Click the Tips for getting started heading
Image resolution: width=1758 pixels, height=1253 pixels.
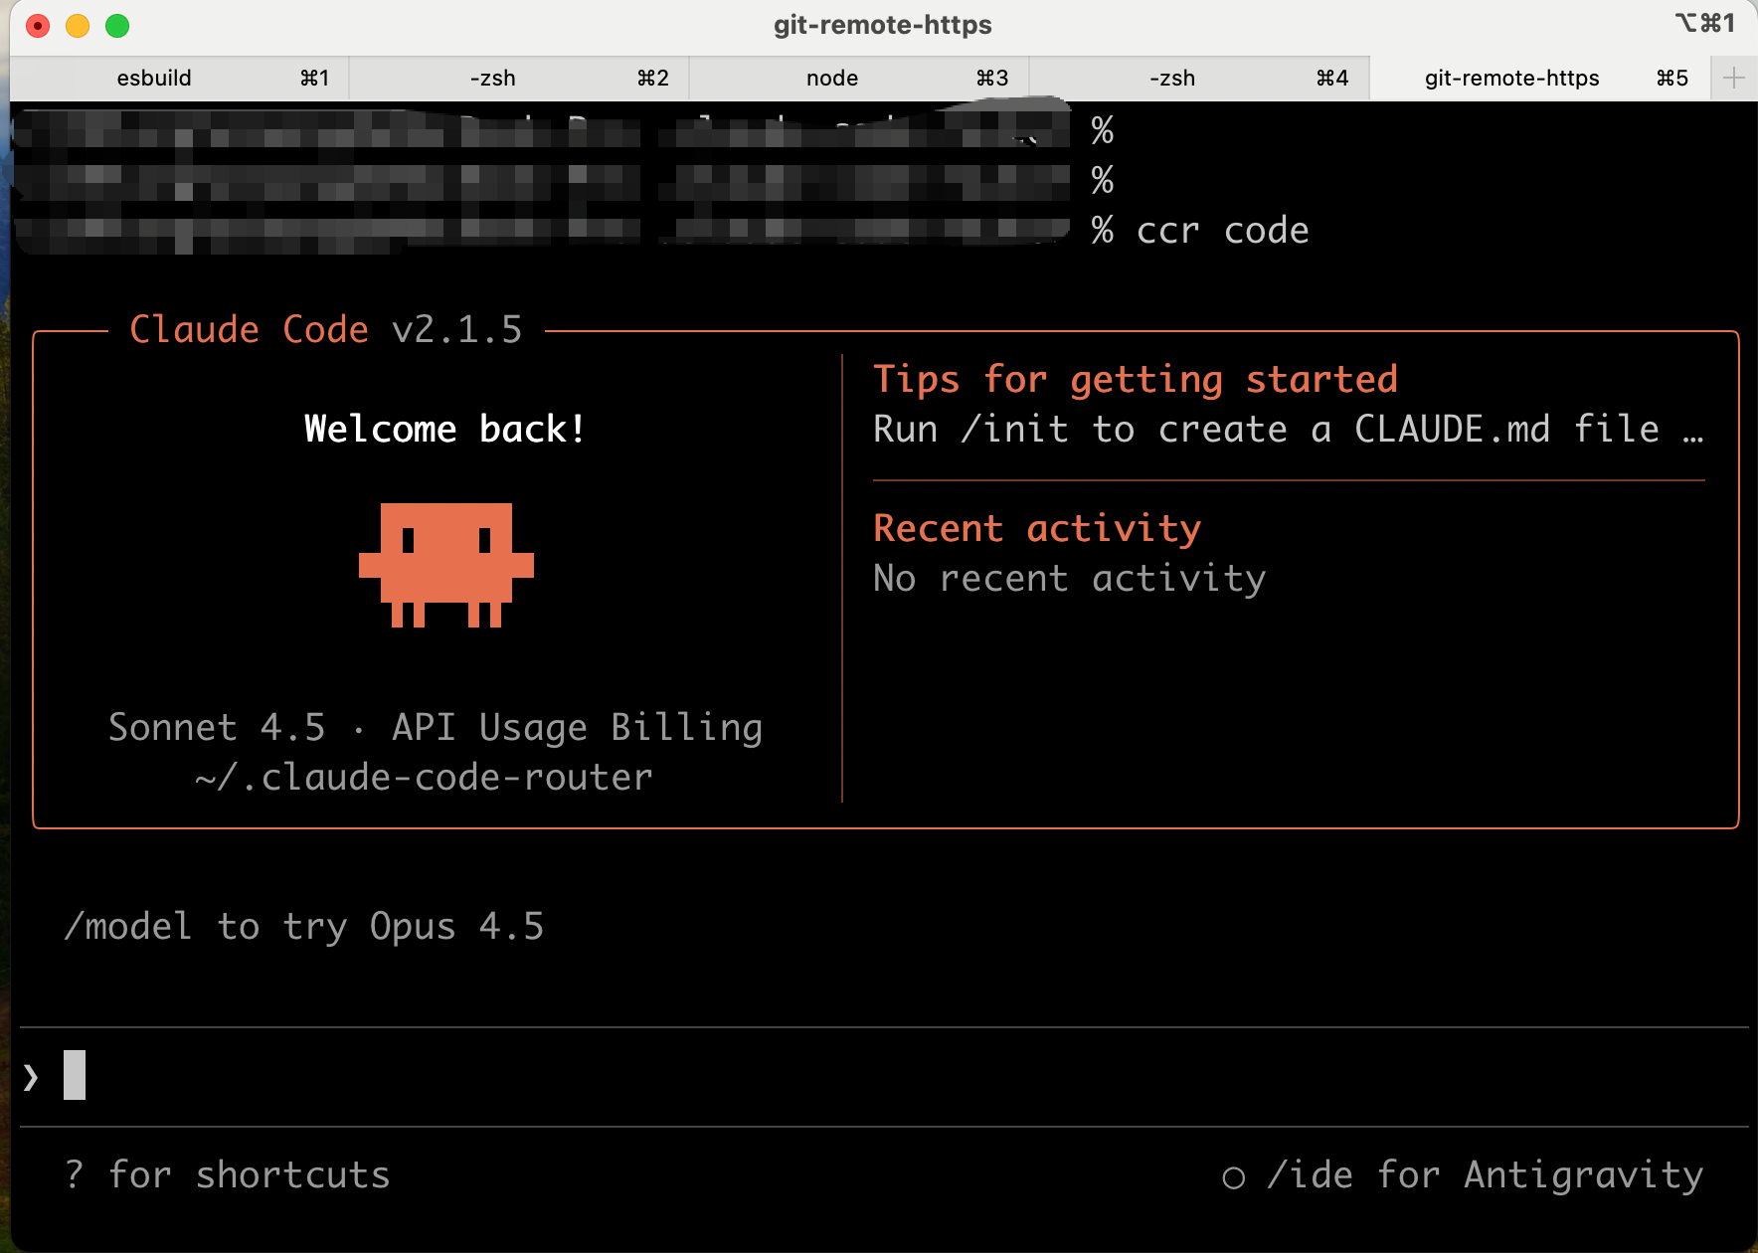click(x=1136, y=379)
